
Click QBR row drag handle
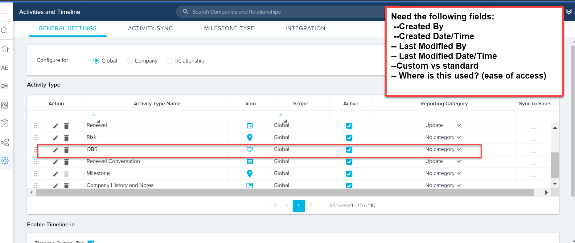[x=36, y=150]
